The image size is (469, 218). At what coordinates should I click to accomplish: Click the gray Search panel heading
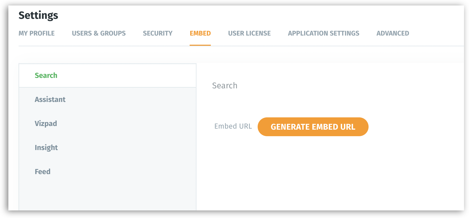225,86
